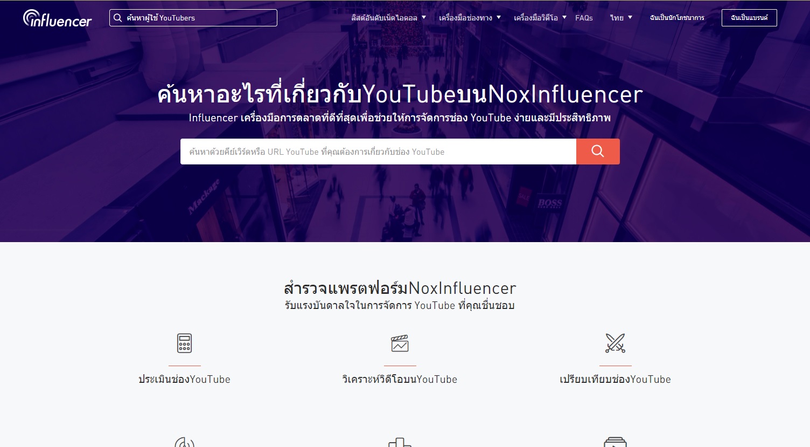This screenshot has height=447, width=810.
Task: Click the ฉันเป็นแบรนด์ button
Action: (x=749, y=18)
